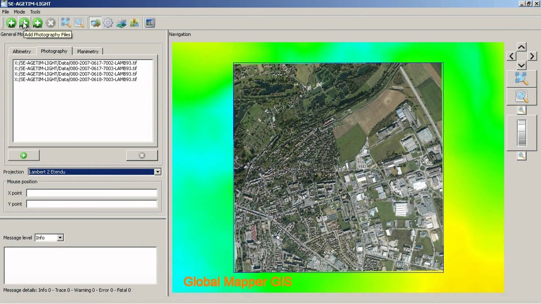Click the green add button below file list
Viewport: 541px width, 304px height.
pos(24,155)
